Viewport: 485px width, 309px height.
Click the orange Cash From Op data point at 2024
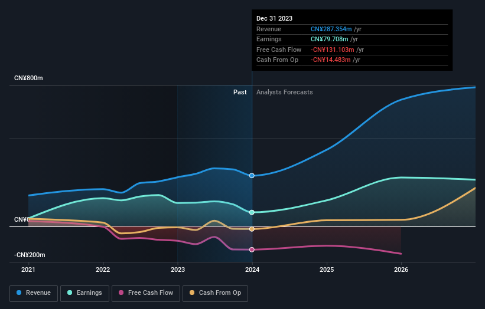pyautogui.click(x=252, y=229)
